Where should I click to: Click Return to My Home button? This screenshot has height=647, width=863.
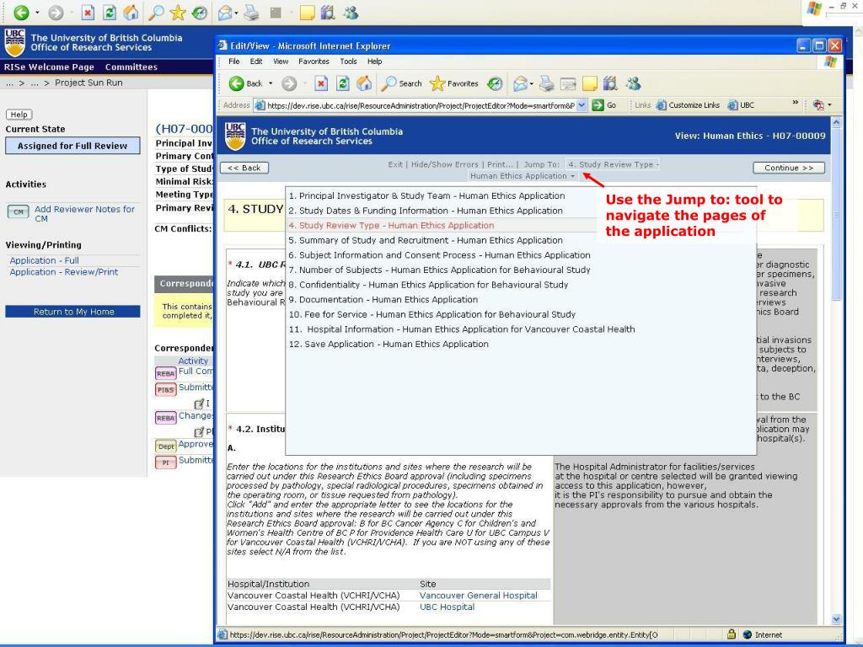(72, 312)
